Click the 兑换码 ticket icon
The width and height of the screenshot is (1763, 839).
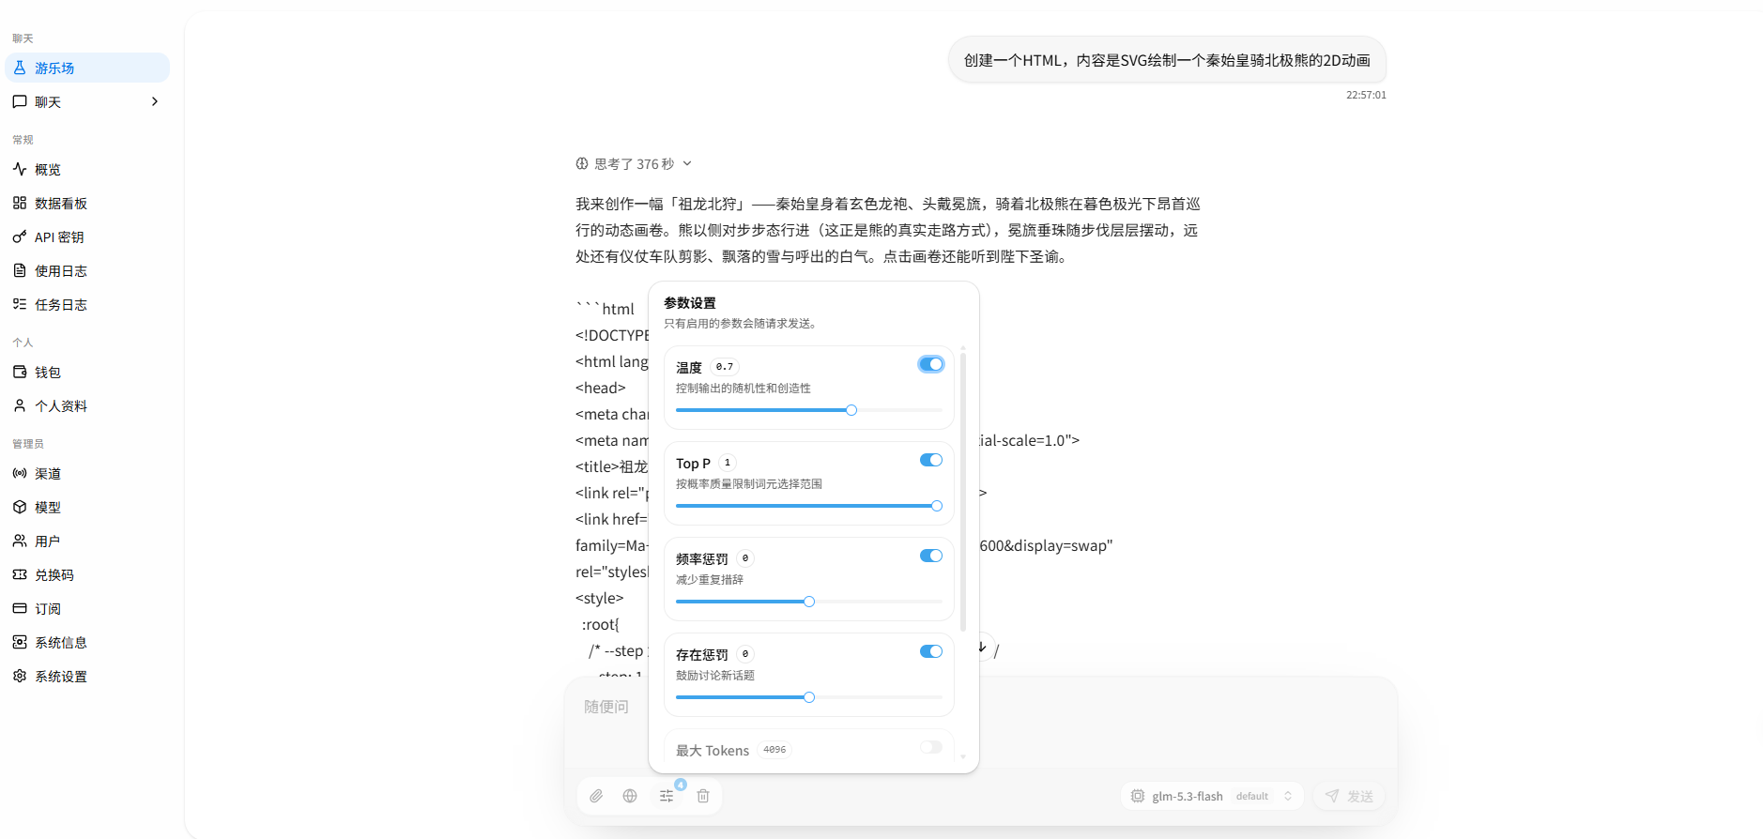pos(20,574)
